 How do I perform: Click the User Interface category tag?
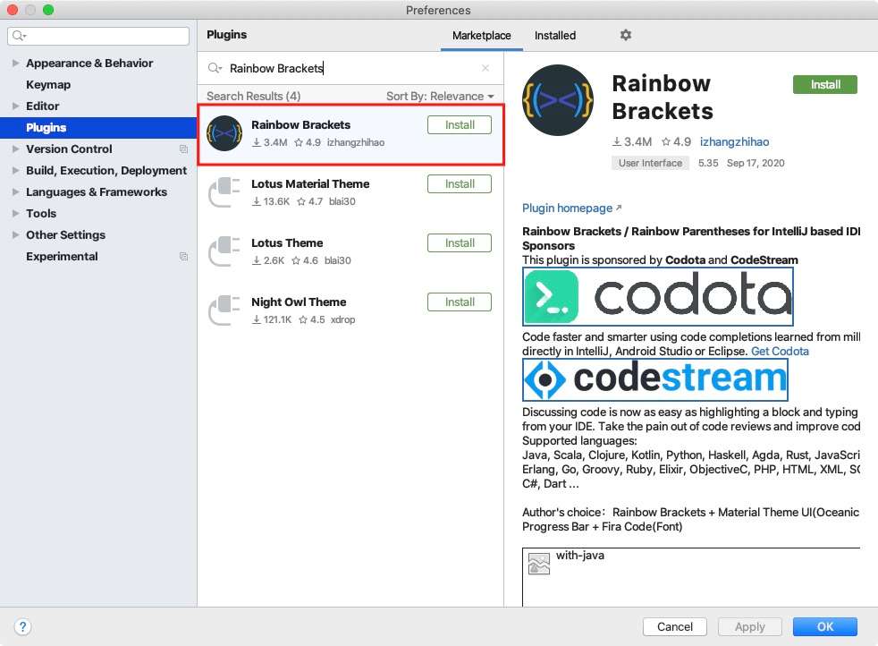650,163
